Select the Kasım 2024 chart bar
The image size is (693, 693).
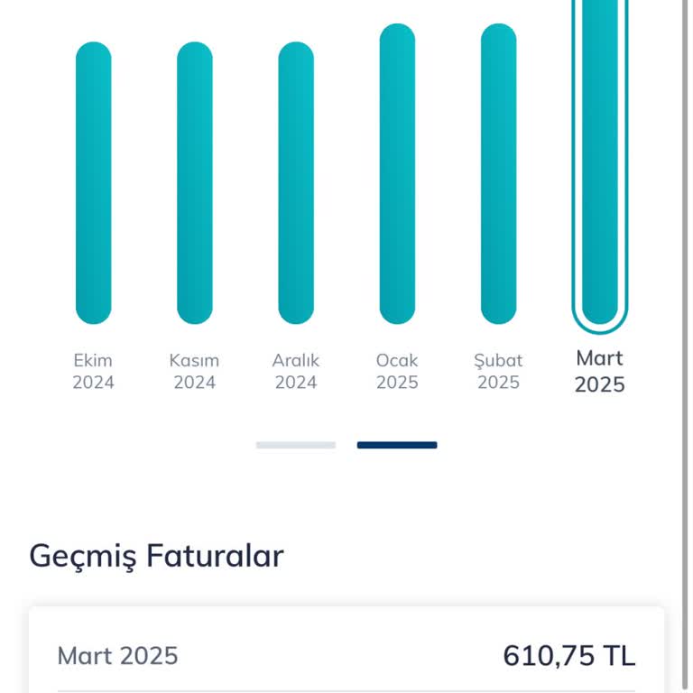(194, 183)
